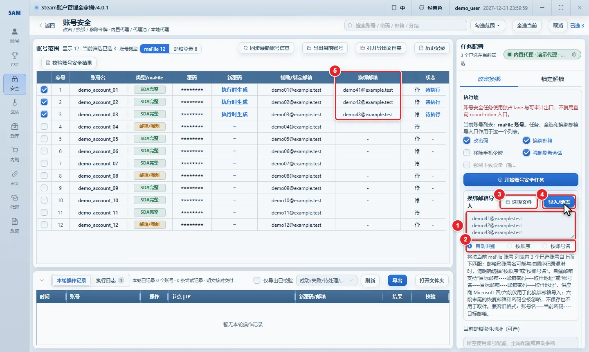Toggle the 改密码 checkbox

click(467, 140)
